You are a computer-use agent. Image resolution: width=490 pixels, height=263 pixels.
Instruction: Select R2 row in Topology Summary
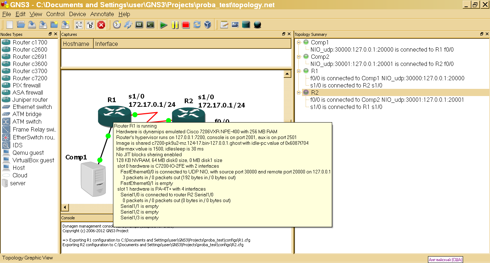click(396, 92)
